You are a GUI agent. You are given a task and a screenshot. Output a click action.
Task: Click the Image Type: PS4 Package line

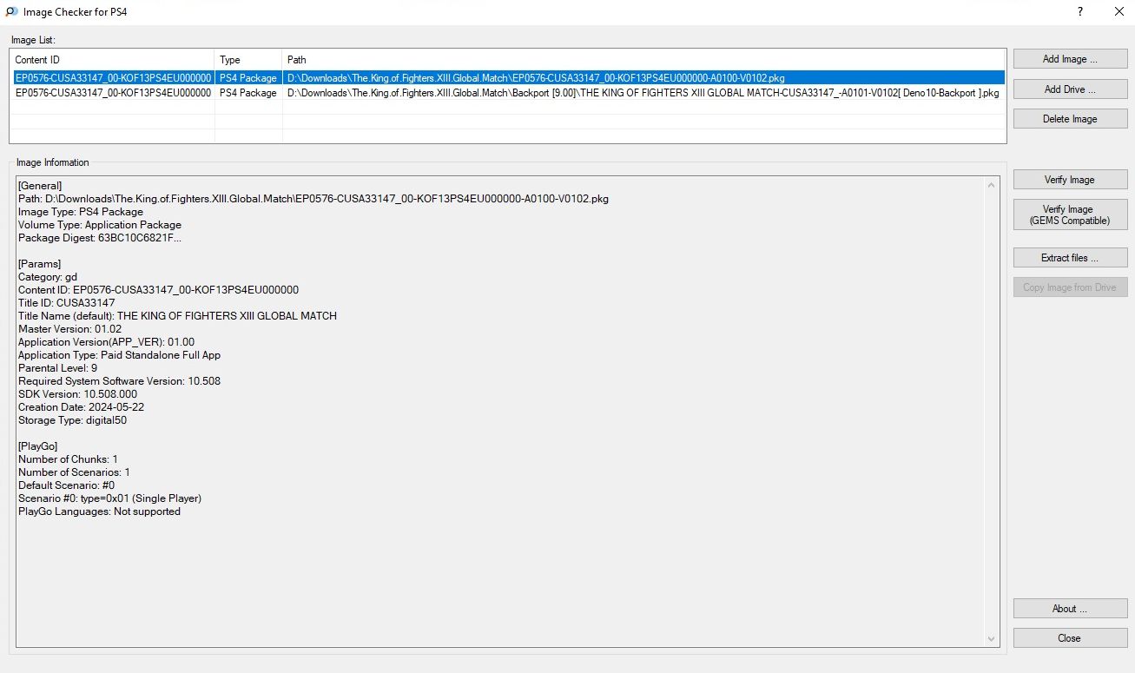[81, 212]
